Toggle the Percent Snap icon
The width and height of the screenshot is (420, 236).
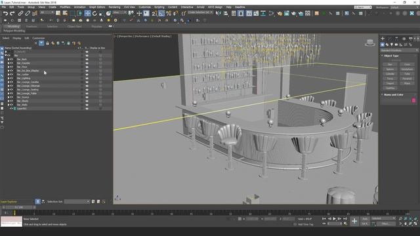[169, 13]
